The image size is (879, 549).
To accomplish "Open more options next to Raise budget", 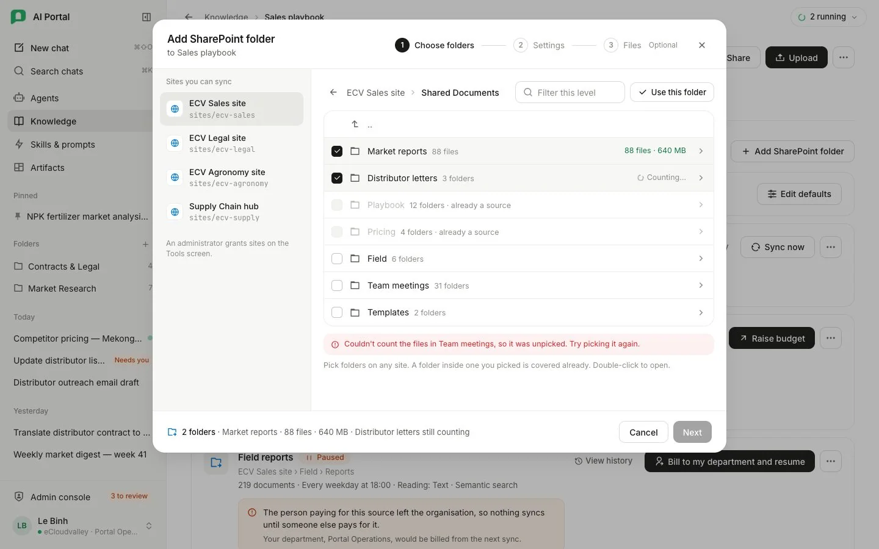I will pyautogui.click(x=831, y=338).
